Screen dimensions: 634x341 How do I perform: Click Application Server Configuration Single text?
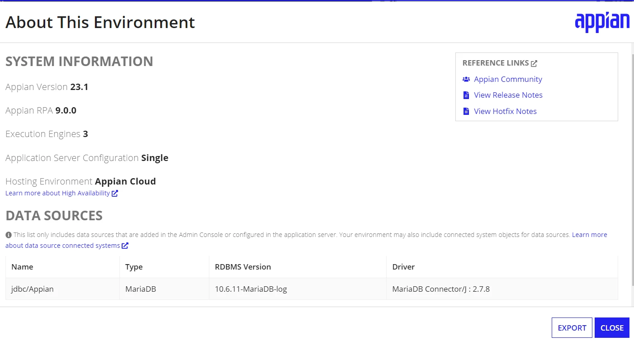pyautogui.click(x=87, y=158)
